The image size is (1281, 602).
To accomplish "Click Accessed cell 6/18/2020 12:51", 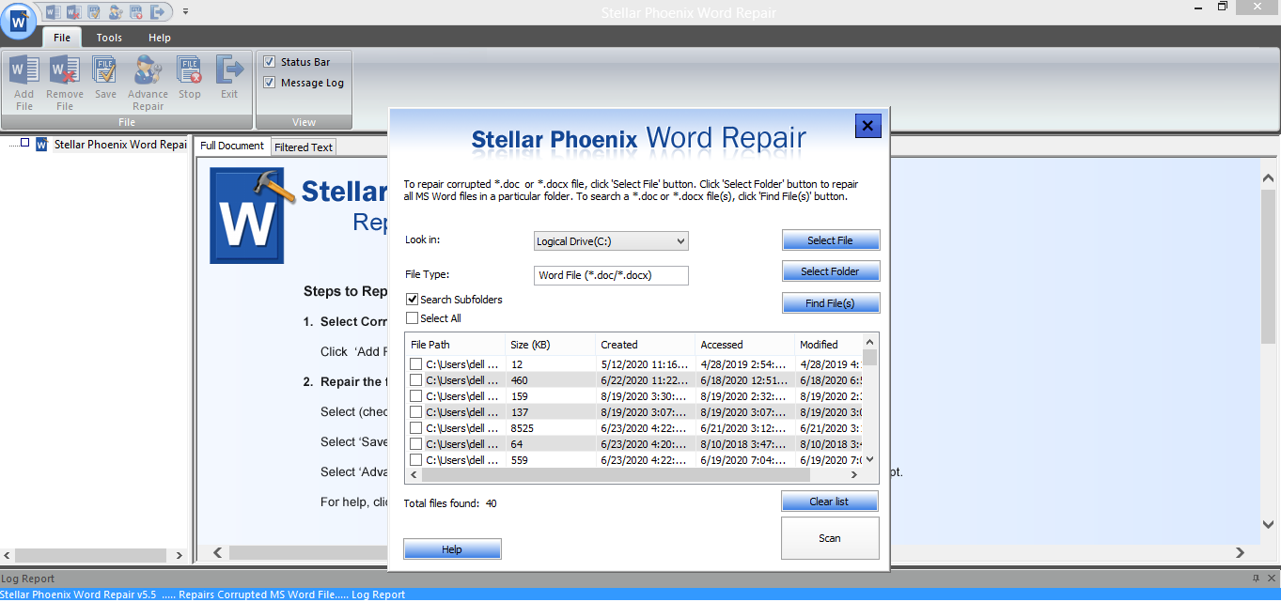I will tap(744, 380).
